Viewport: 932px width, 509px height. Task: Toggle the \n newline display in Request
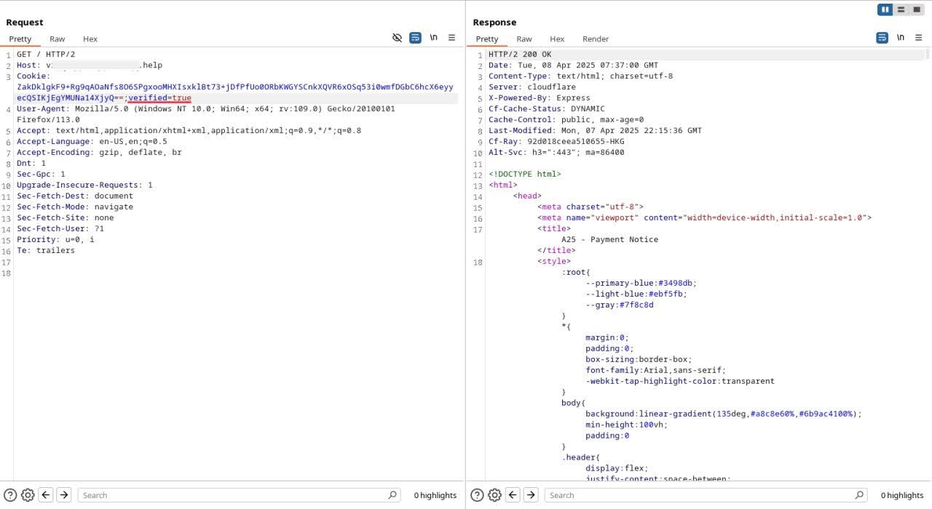[433, 38]
